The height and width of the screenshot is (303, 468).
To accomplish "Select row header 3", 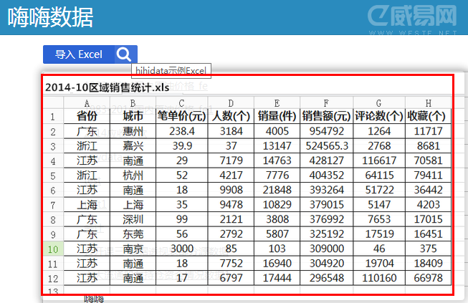I will tap(53, 146).
